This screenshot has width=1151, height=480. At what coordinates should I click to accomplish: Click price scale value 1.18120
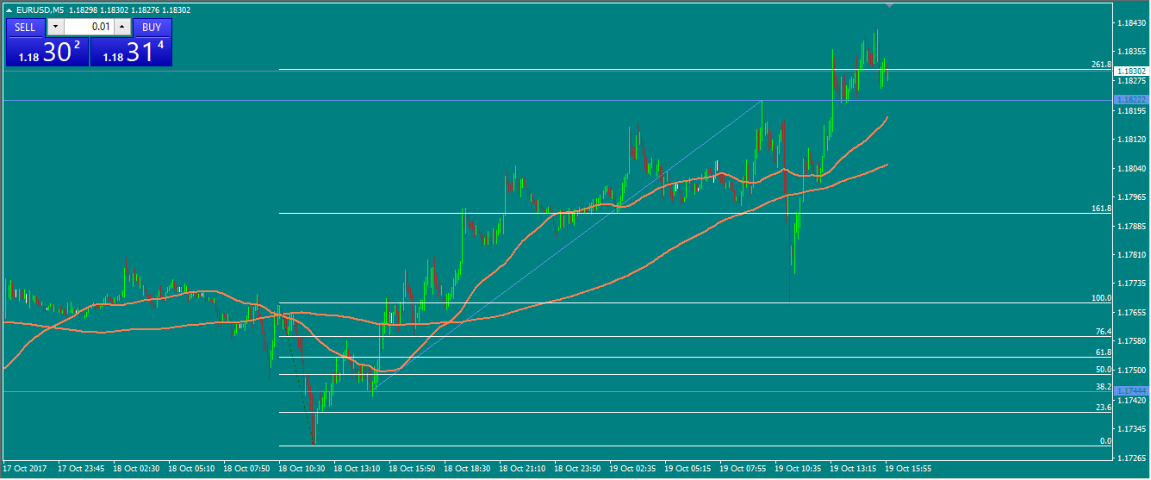(1132, 139)
